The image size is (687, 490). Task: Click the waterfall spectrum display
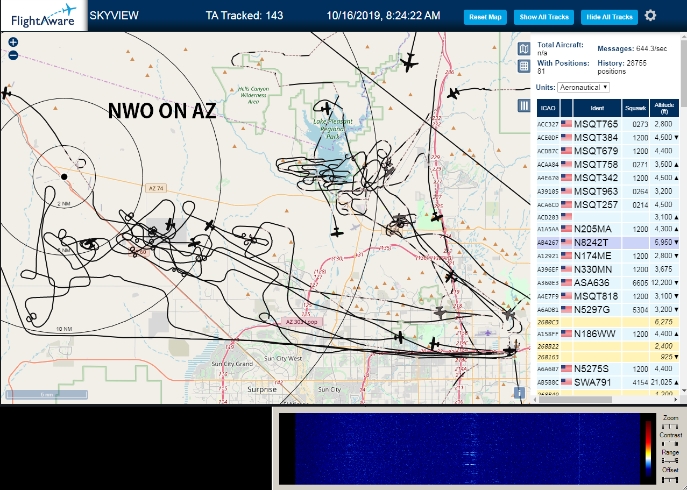click(x=468, y=449)
